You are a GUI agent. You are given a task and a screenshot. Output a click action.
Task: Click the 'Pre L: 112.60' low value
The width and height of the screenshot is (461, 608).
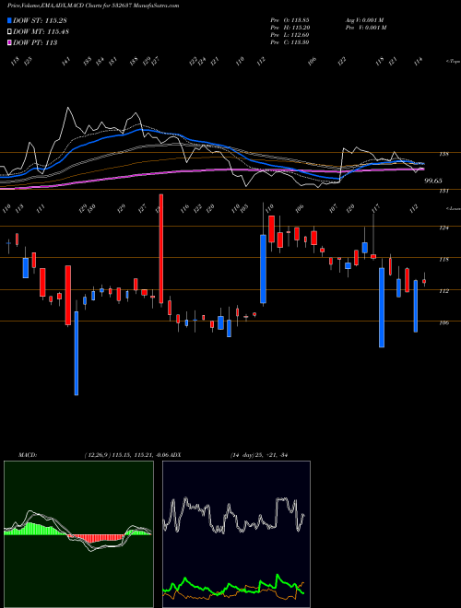point(290,35)
